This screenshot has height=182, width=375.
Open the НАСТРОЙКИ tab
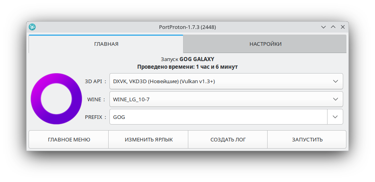(265, 44)
